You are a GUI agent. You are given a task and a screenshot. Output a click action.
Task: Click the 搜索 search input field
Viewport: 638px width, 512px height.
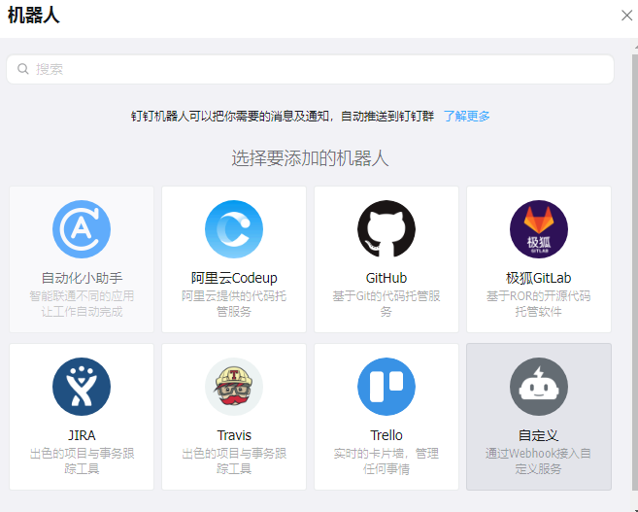(x=310, y=69)
